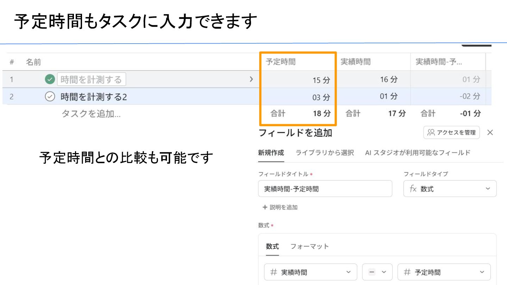Click the 予定時間 column header
This screenshot has height=285, width=507.
point(281,62)
